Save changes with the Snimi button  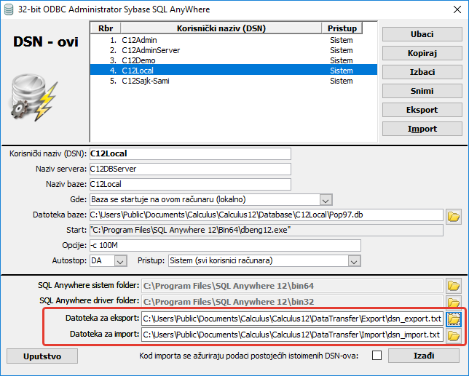click(x=422, y=91)
